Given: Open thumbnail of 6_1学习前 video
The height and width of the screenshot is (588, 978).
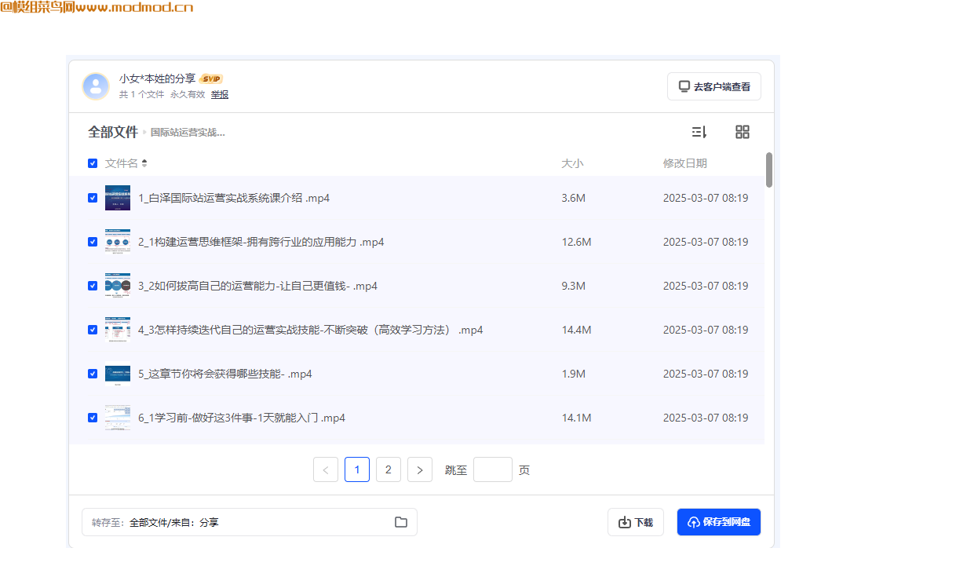Looking at the screenshot, I should click(118, 418).
